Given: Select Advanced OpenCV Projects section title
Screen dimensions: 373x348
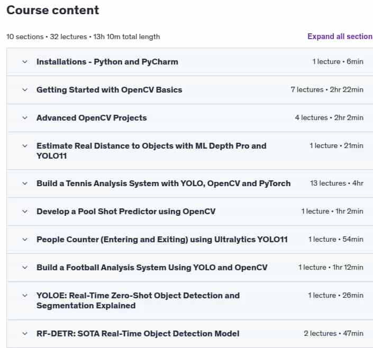Looking at the screenshot, I should (92, 118).
